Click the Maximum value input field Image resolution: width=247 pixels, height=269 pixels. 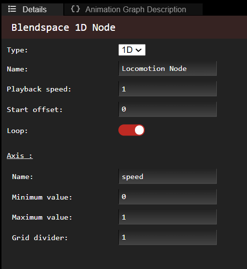pyautogui.click(x=168, y=217)
